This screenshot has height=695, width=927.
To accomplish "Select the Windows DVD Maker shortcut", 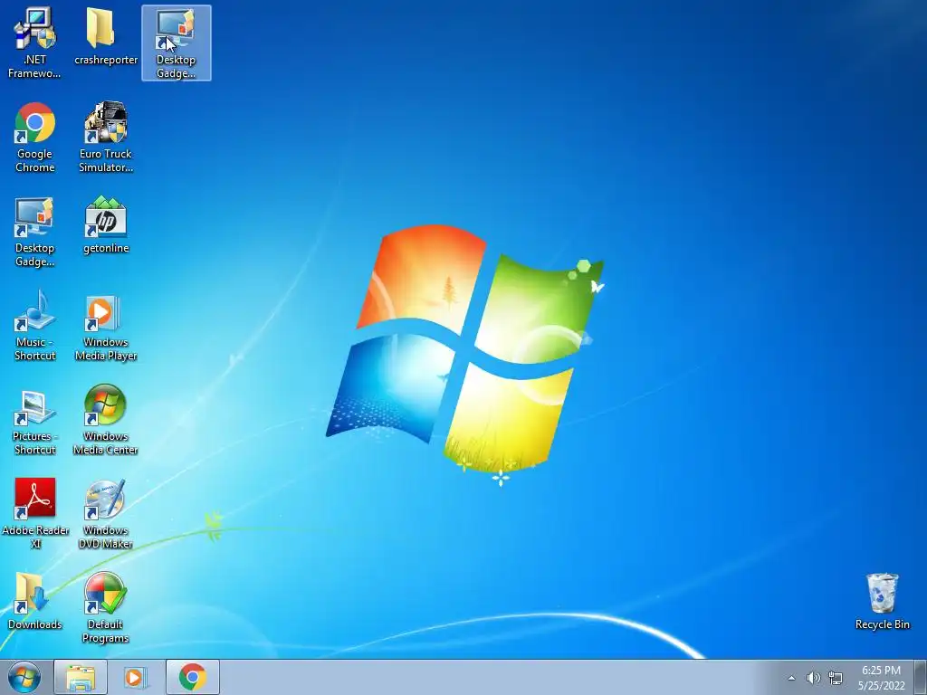I will [x=106, y=513].
